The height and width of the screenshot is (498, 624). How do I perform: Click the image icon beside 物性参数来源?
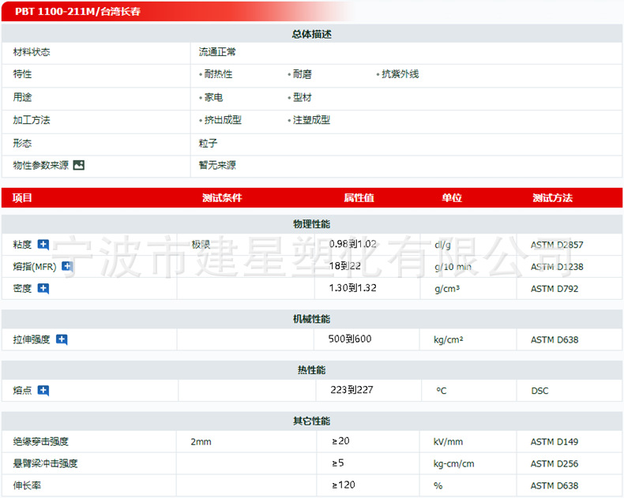[x=79, y=165]
